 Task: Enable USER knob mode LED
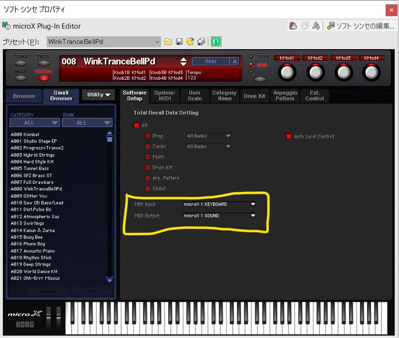[251, 65]
